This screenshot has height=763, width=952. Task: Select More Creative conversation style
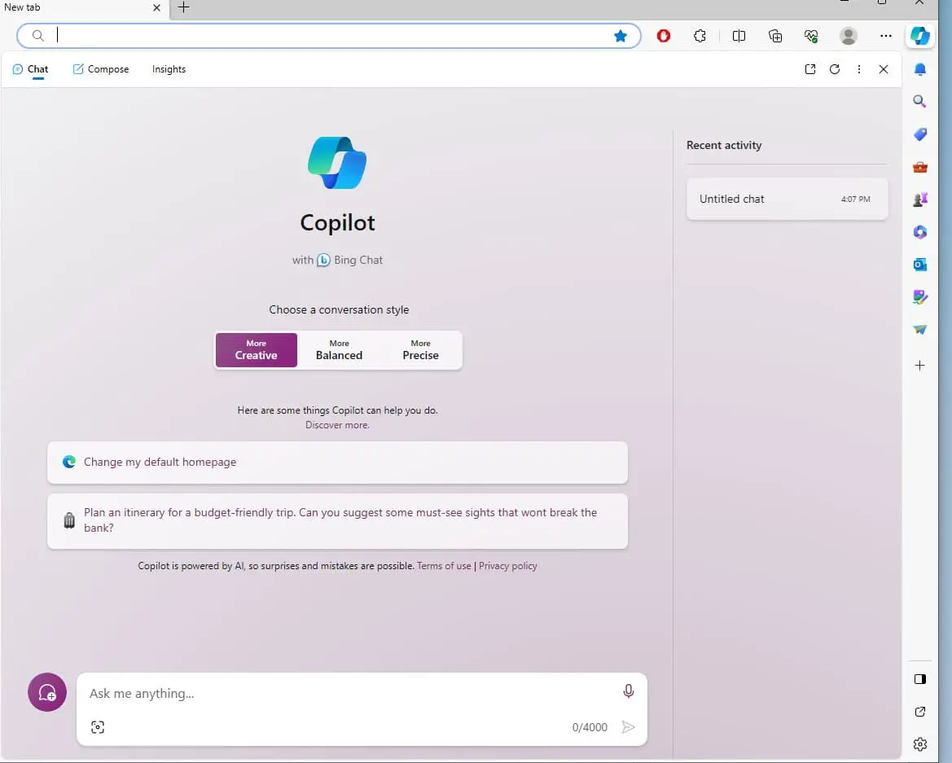point(257,350)
